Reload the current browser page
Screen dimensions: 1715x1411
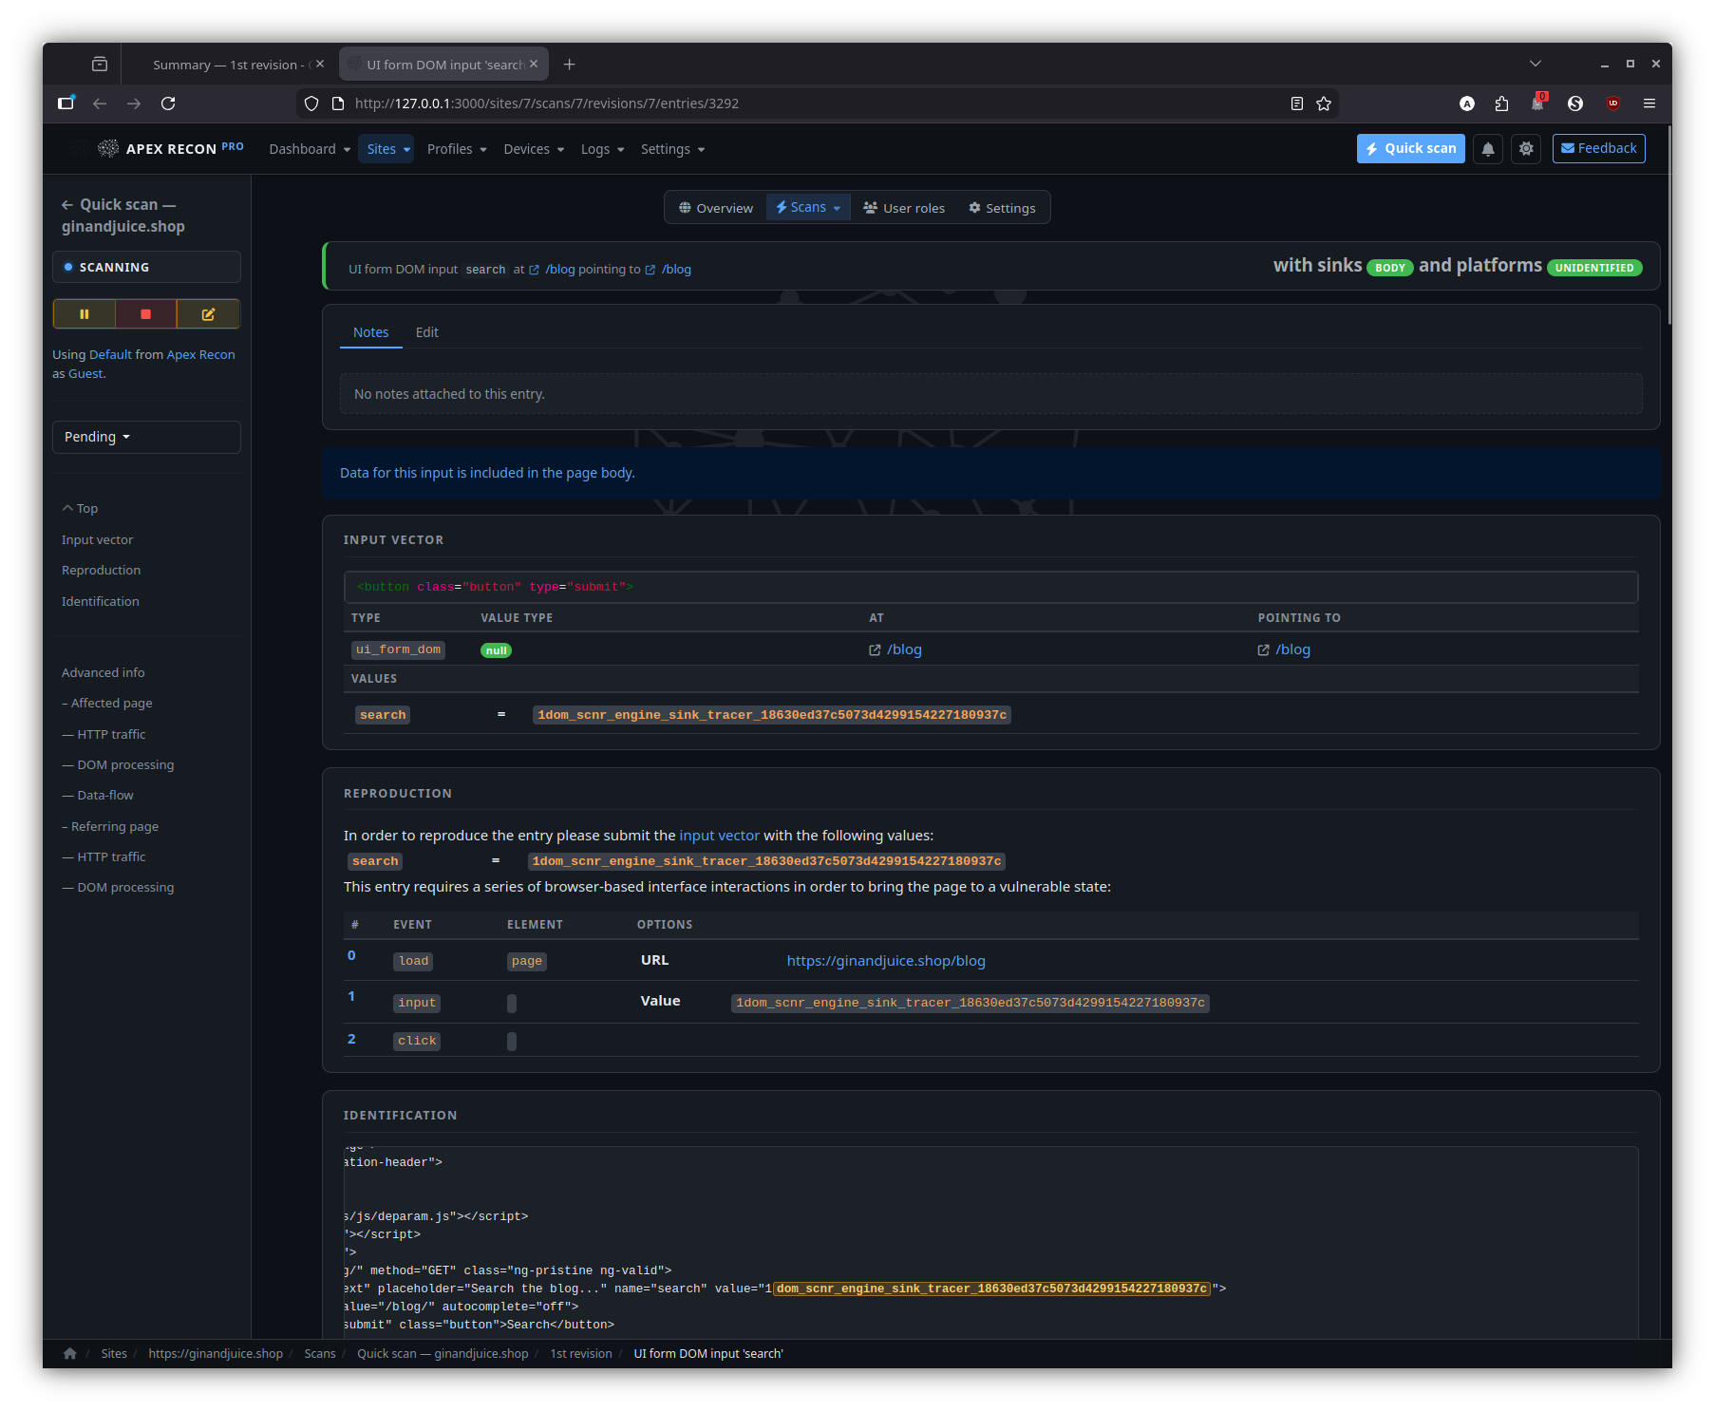168,103
